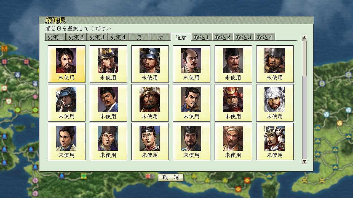Open the 取込4 tab
Screen dimensions: 353x198
[265, 37]
